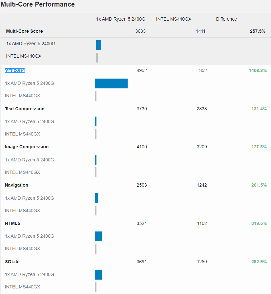Click the Multi-Core Score value 3633
271x294 pixels.
pyautogui.click(x=140, y=31)
